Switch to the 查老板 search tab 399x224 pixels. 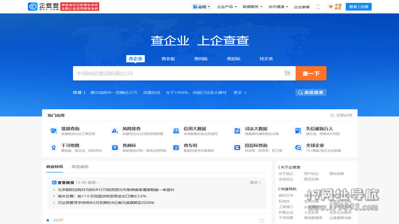[168, 59]
